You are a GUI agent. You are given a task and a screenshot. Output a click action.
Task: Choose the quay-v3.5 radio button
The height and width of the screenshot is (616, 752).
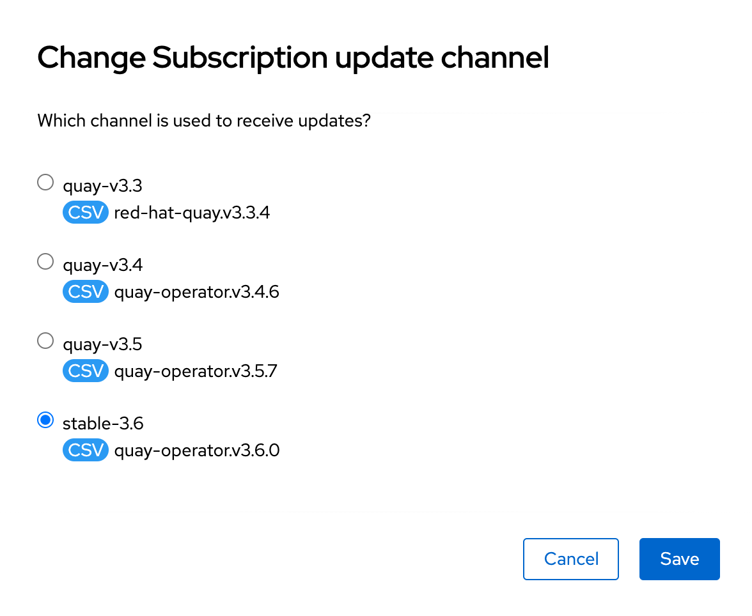coord(45,341)
